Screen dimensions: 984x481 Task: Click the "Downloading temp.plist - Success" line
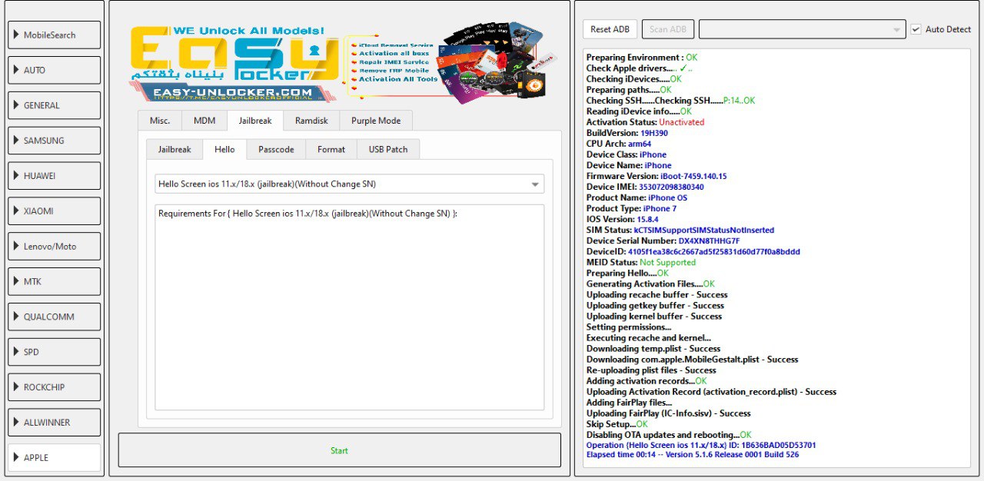tap(653, 348)
